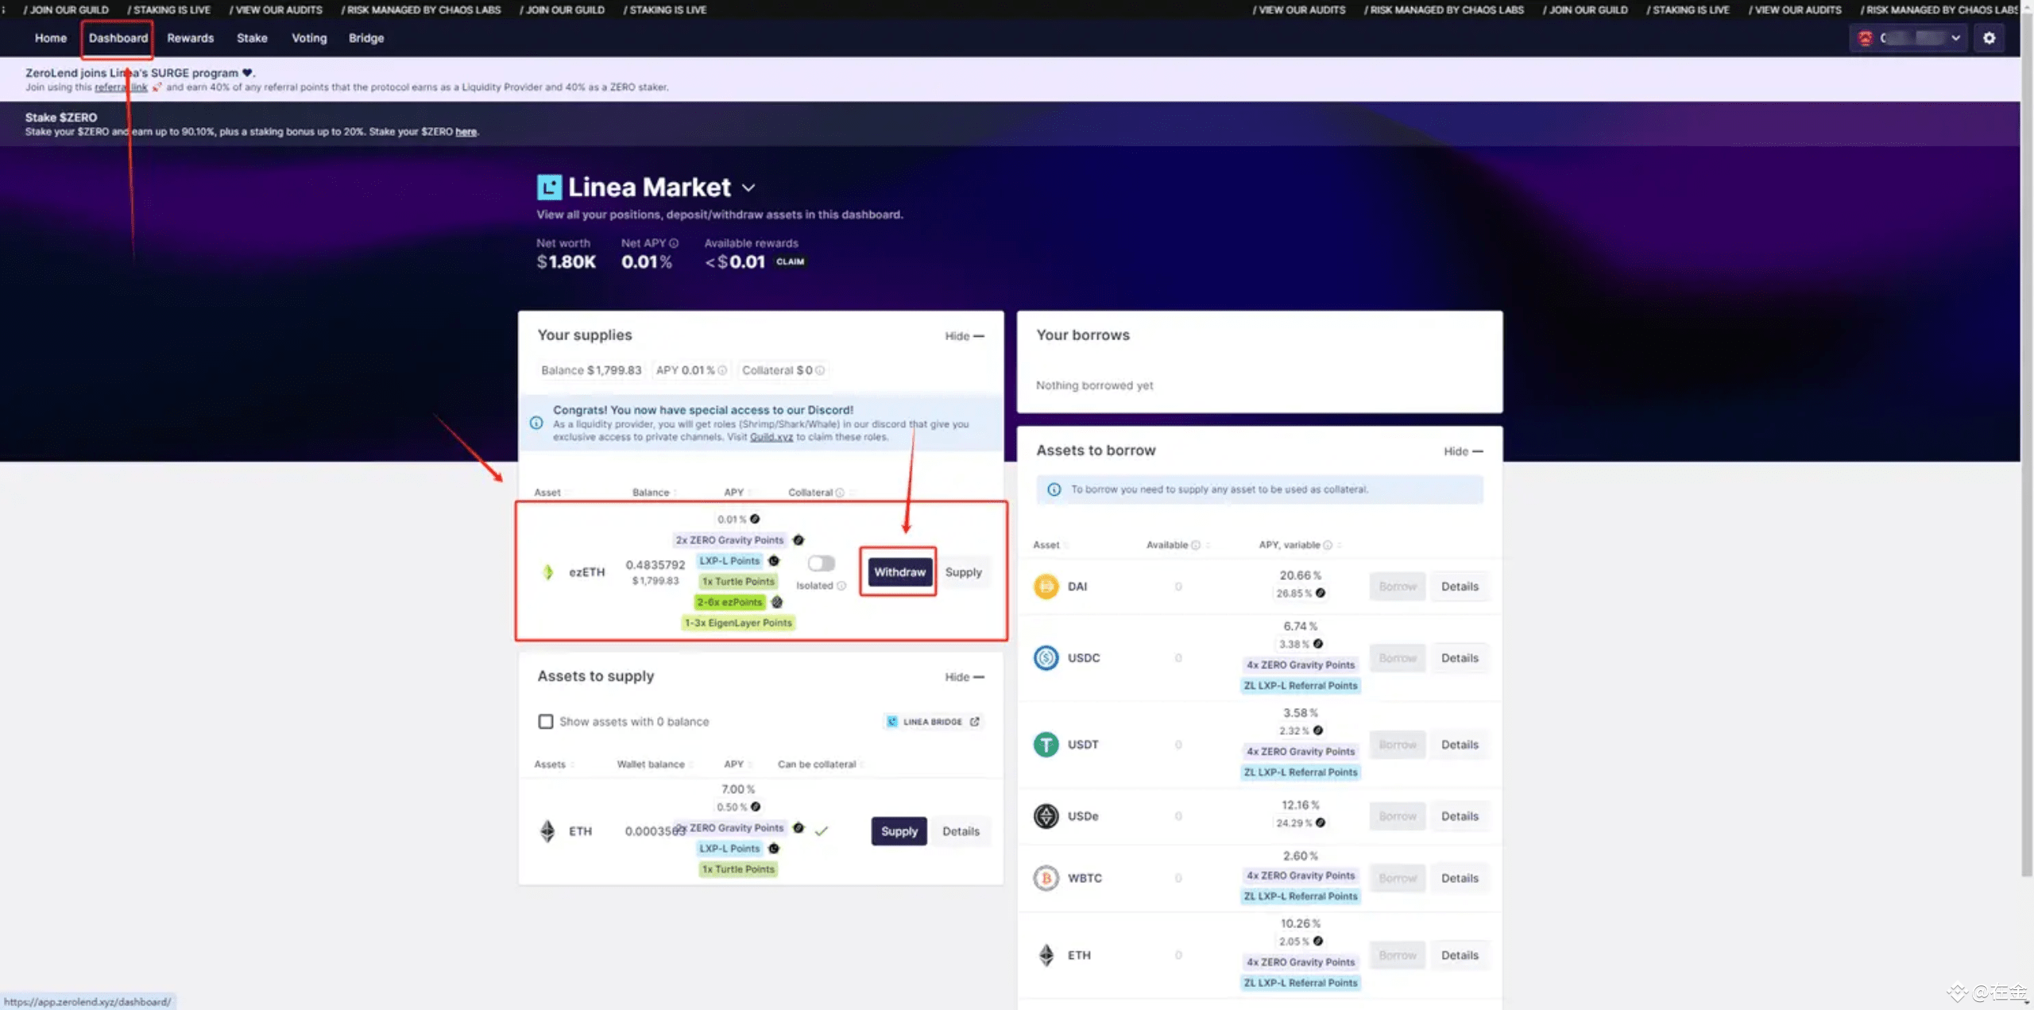Open the Linea Market dropdown chevron
The height and width of the screenshot is (1010, 2034).
tap(748, 188)
